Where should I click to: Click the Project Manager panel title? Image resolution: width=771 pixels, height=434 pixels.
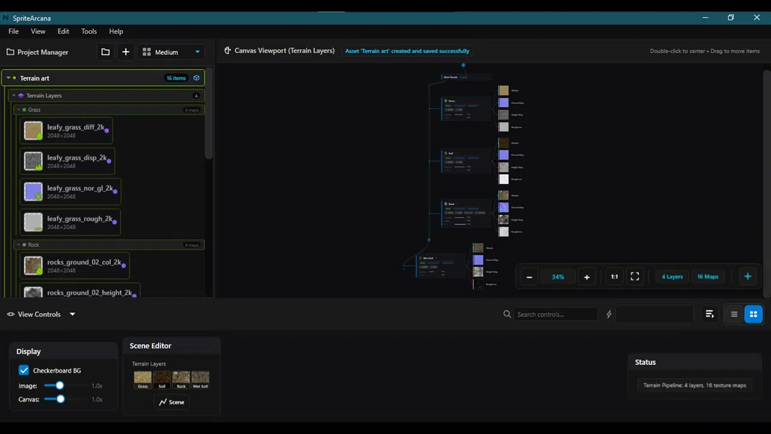point(43,52)
